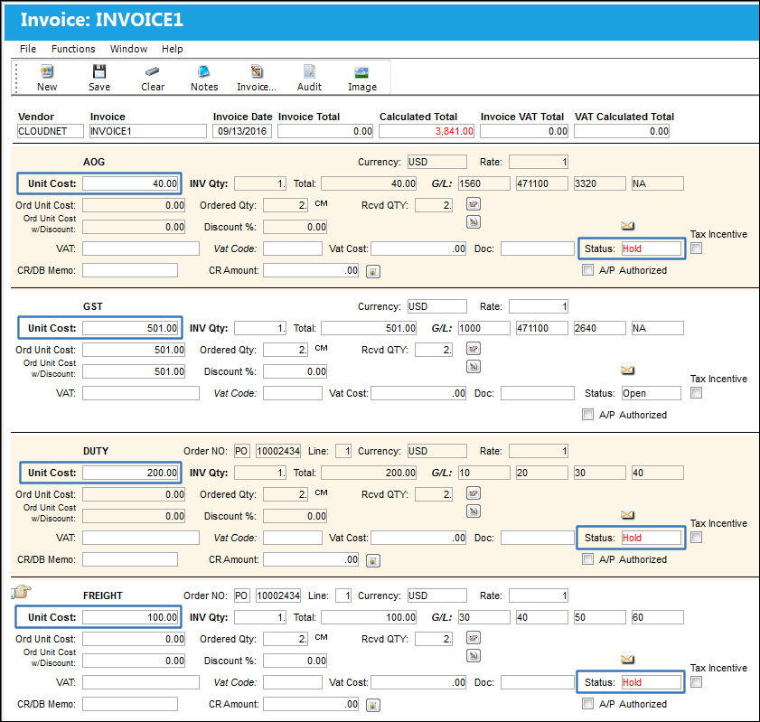Click the pointing hand row indicator at FREIGHT

21,592
